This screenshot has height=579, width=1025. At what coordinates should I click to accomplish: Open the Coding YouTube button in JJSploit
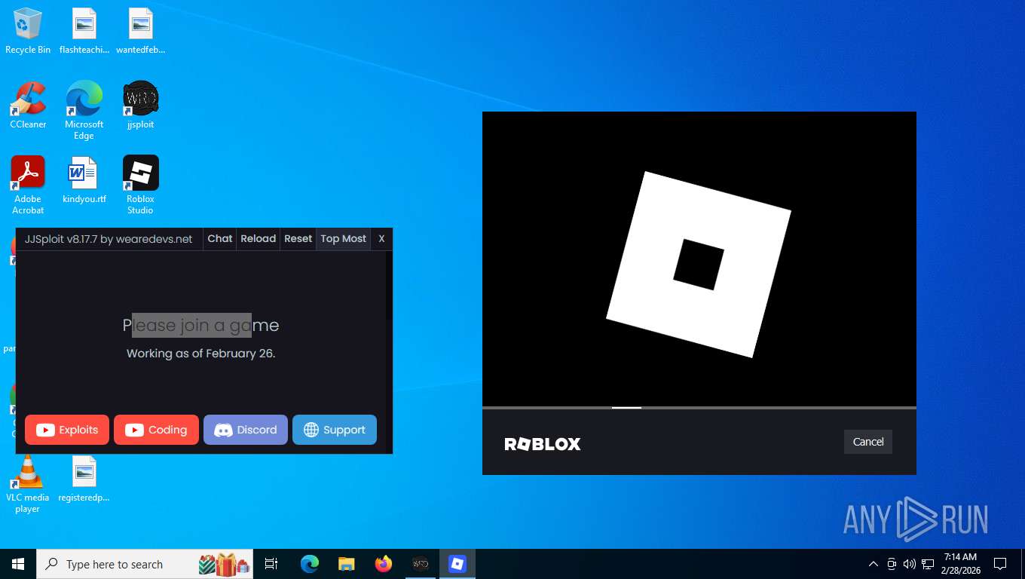pyautogui.click(x=156, y=430)
